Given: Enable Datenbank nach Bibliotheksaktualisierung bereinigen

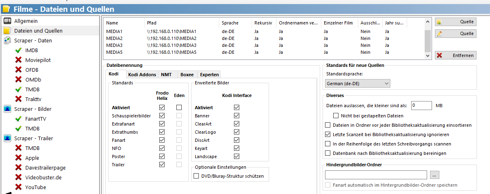Looking at the screenshot, I should tap(327, 153).
